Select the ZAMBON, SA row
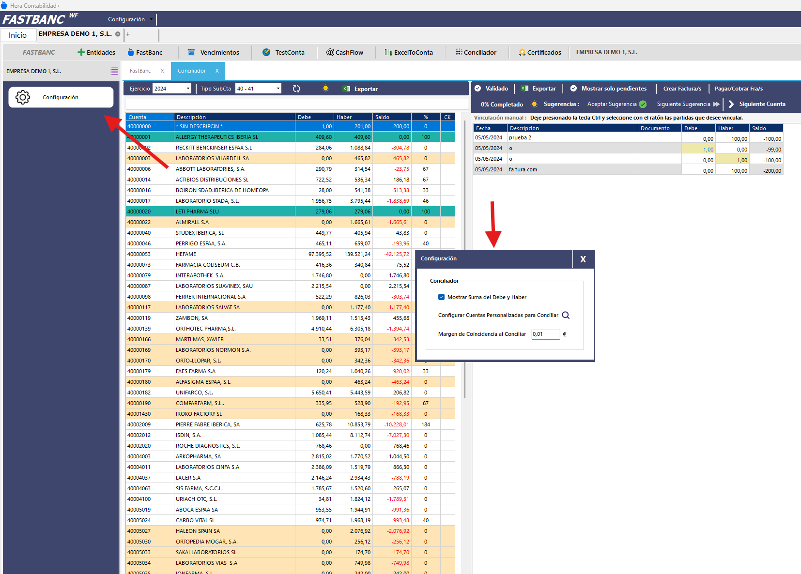 [290, 318]
